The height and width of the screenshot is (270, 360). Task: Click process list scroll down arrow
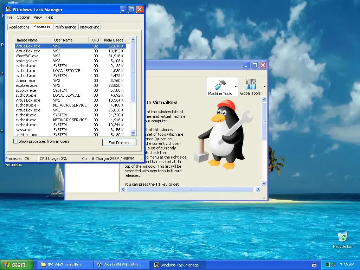coord(133,133)
